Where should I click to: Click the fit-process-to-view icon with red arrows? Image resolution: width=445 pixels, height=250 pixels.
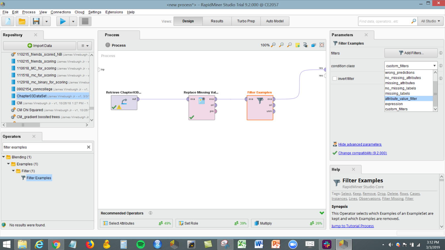pos(322,45)
